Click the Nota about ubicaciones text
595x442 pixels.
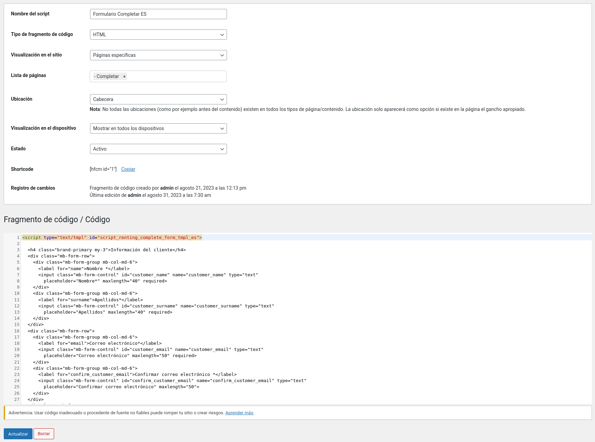click(x=307, y=109)
